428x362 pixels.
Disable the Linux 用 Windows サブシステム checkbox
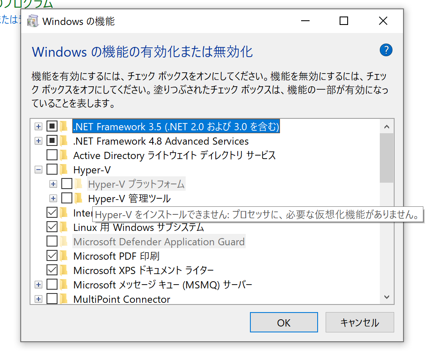52,227
